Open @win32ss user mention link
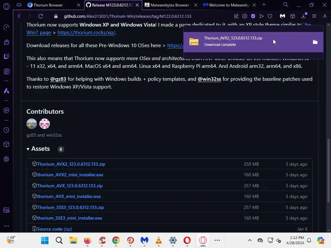 pyautogui.click(x=209, y=79)
